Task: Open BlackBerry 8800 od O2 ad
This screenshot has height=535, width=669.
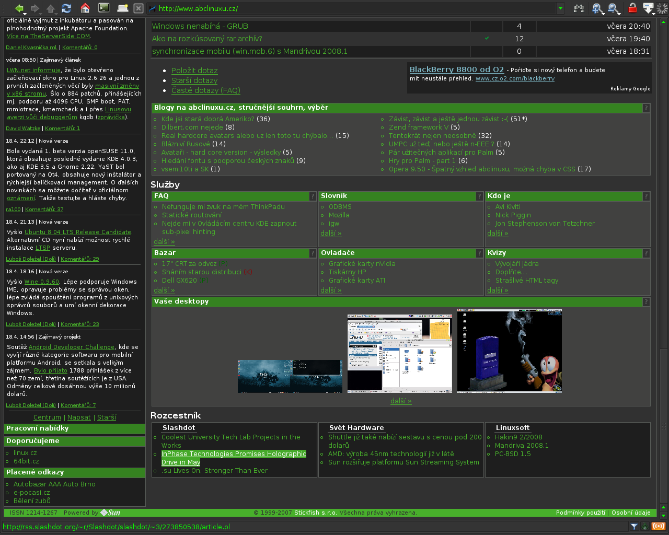Action: (x=457, y=69)
